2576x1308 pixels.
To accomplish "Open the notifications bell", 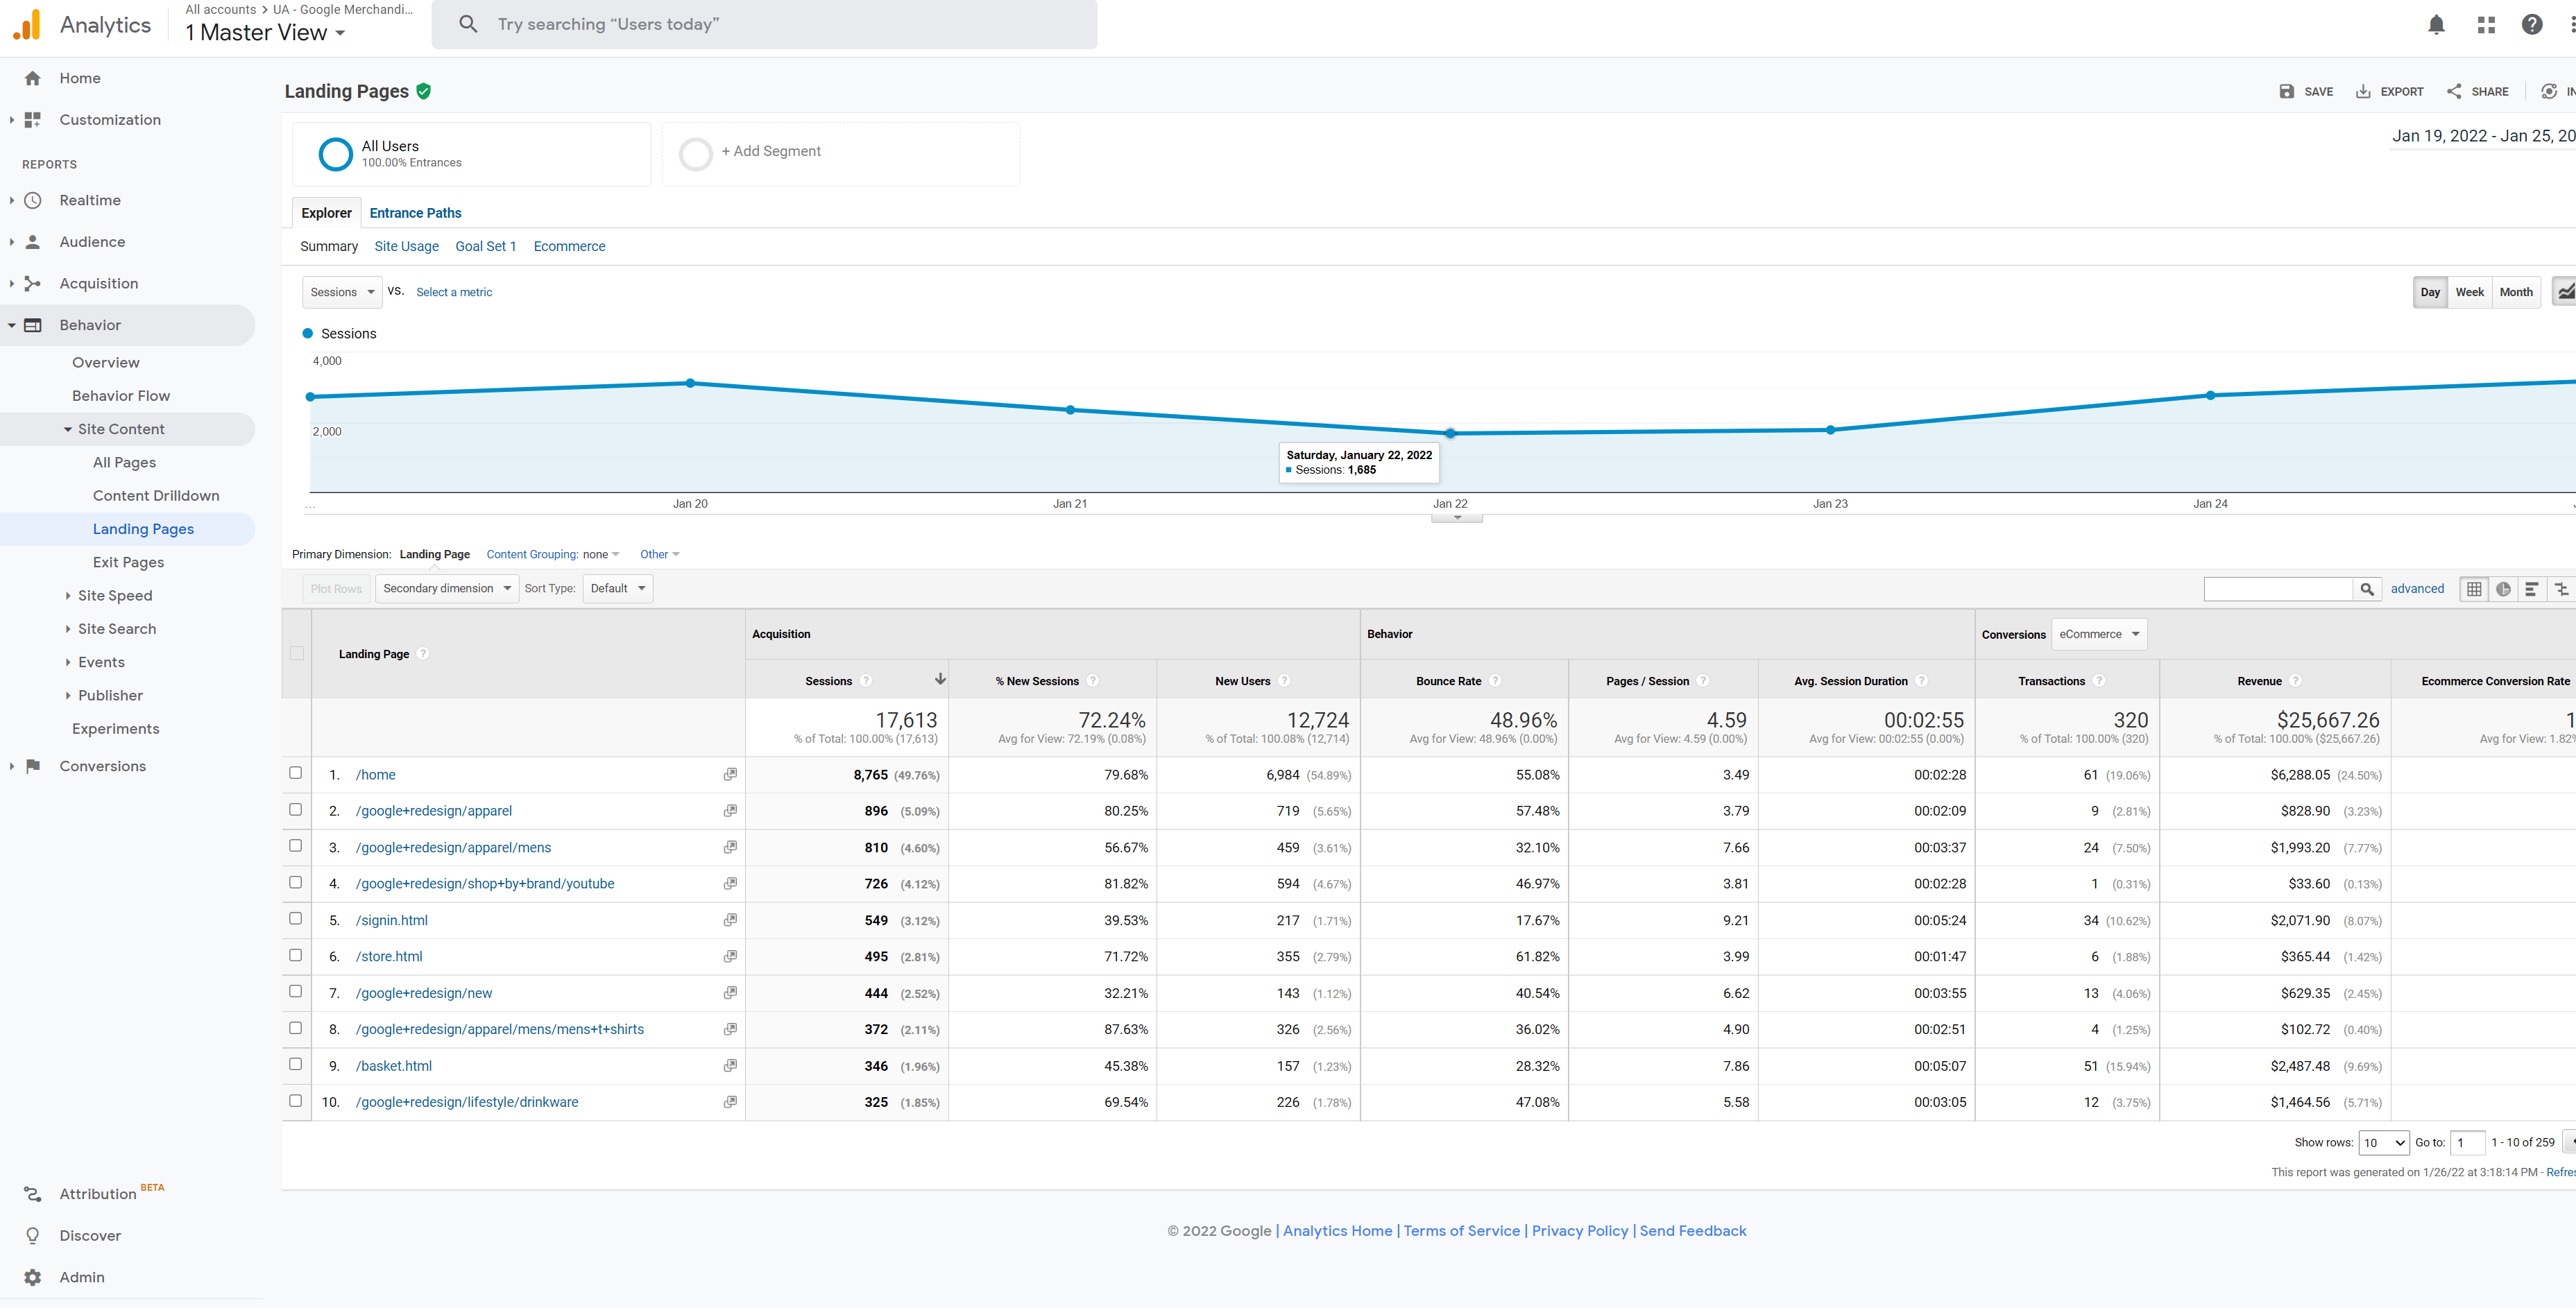I will (2436, 24).
